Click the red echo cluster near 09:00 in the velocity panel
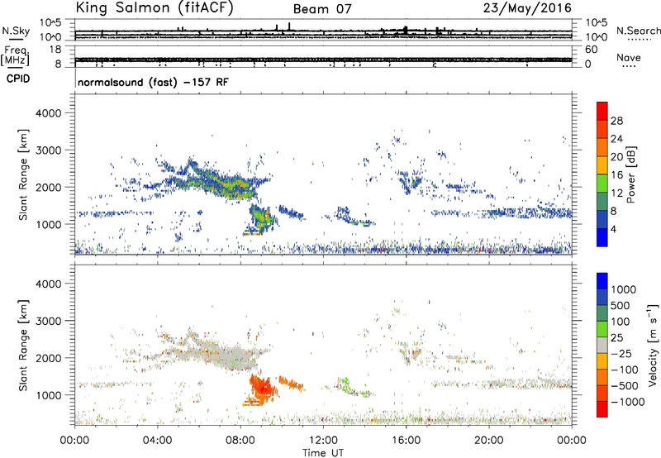The image size is (661, 458). tap(261, 388)
